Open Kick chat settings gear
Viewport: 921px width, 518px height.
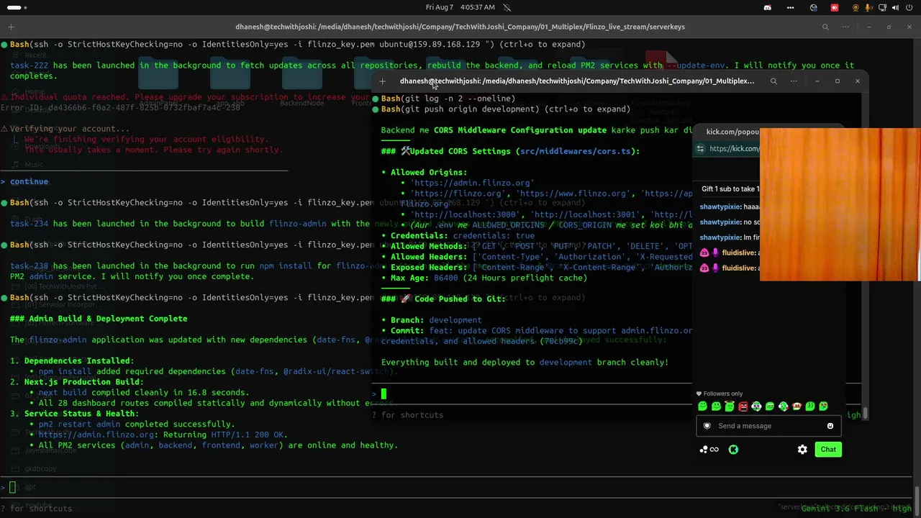[x=802, y=450]
